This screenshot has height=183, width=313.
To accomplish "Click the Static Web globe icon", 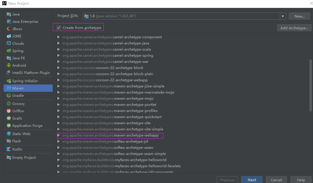I will (x=9, y=134).
